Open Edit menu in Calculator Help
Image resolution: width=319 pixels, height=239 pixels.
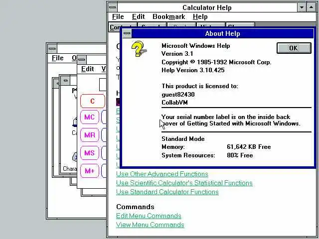pos(139,16)
